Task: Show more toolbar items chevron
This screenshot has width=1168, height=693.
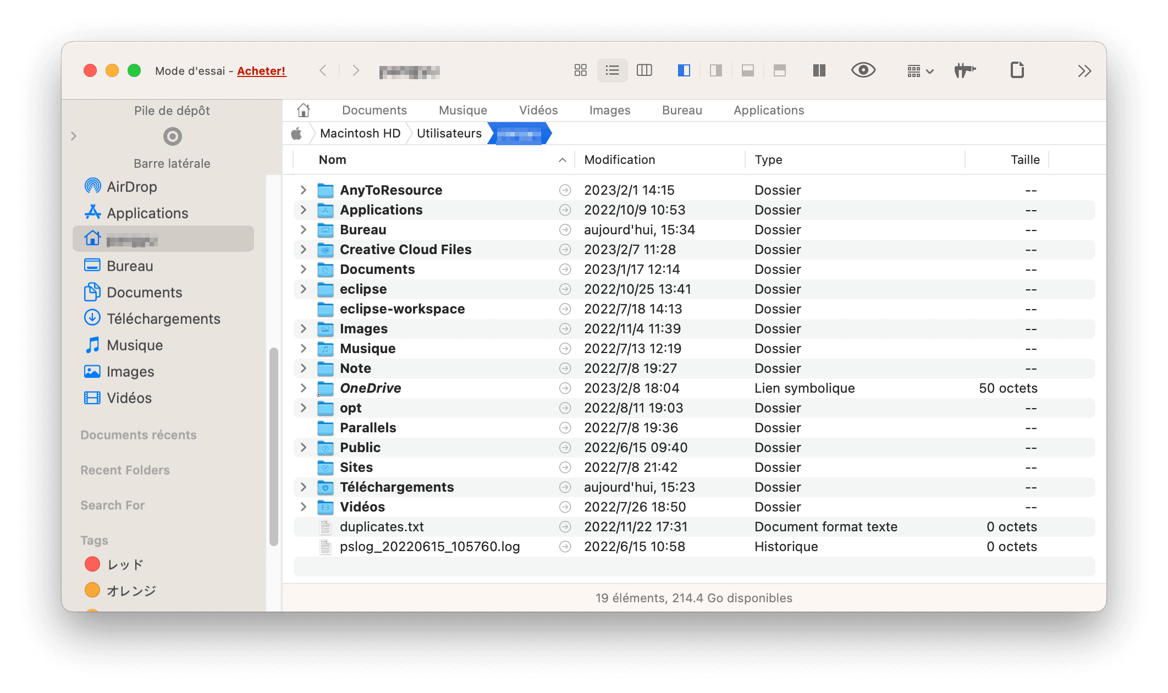Action: click(x=1084, y=71)
